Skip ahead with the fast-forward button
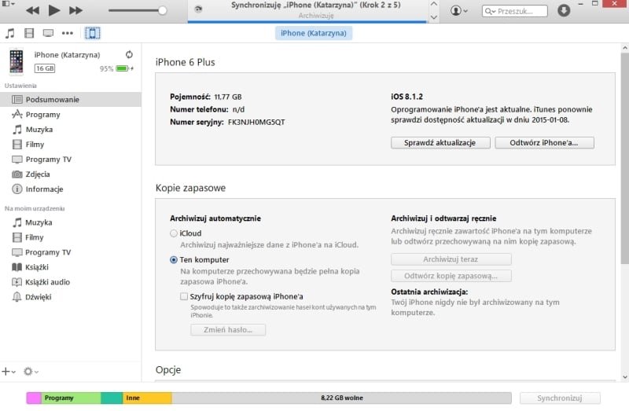Viewport: 629px width, 411px height. pyautogui.click(x=75, y=10)
